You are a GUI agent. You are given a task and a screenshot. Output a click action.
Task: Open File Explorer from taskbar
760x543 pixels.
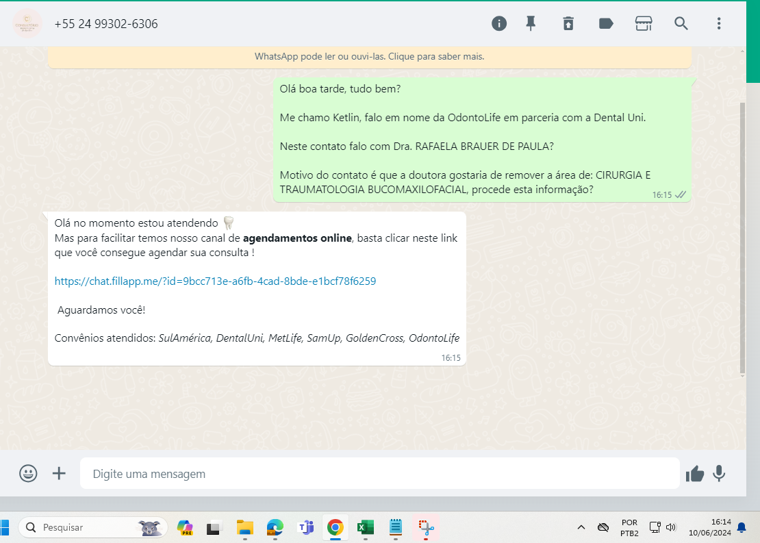pyautogui.click(x=244, y=527)
